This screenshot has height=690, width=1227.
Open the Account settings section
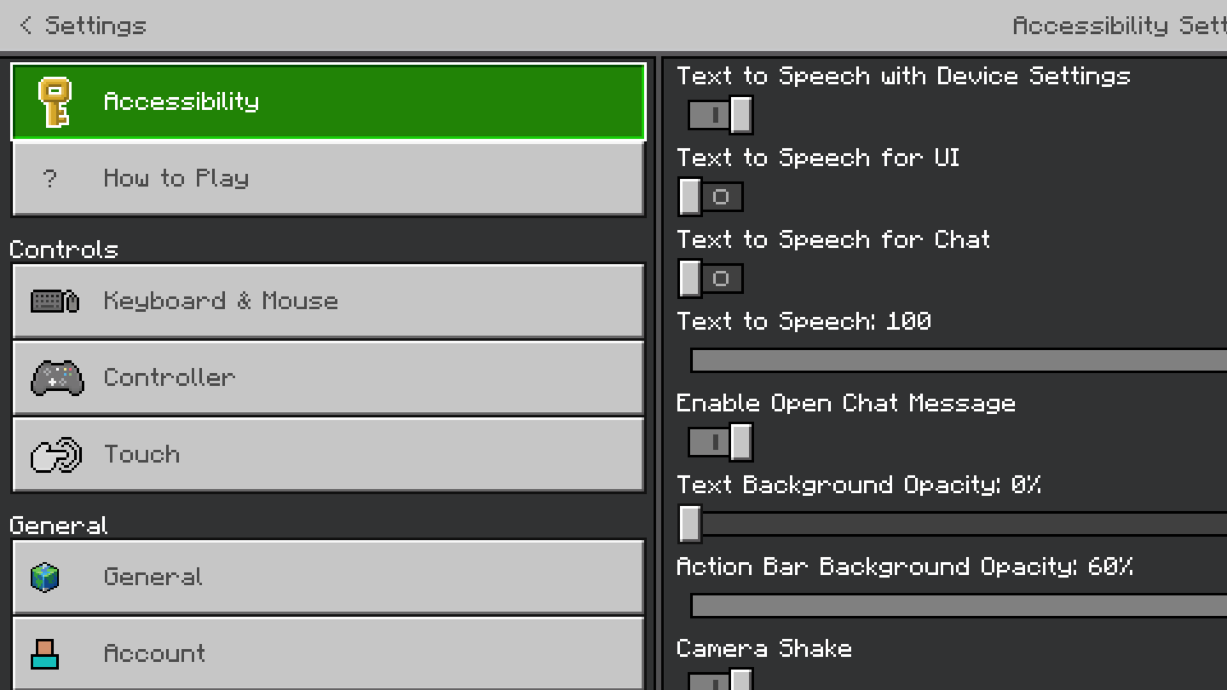(x=328, y=654)
